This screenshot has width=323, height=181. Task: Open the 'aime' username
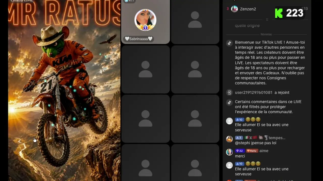264,151
